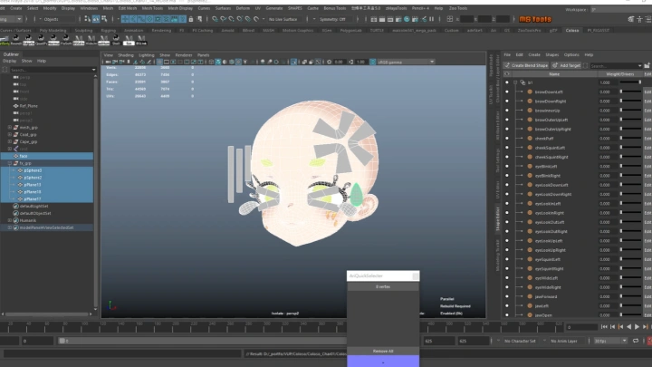Open the Shape Editor Shapes menu
Viewport: 652px width, 367px height.
(x=552, y=55)
